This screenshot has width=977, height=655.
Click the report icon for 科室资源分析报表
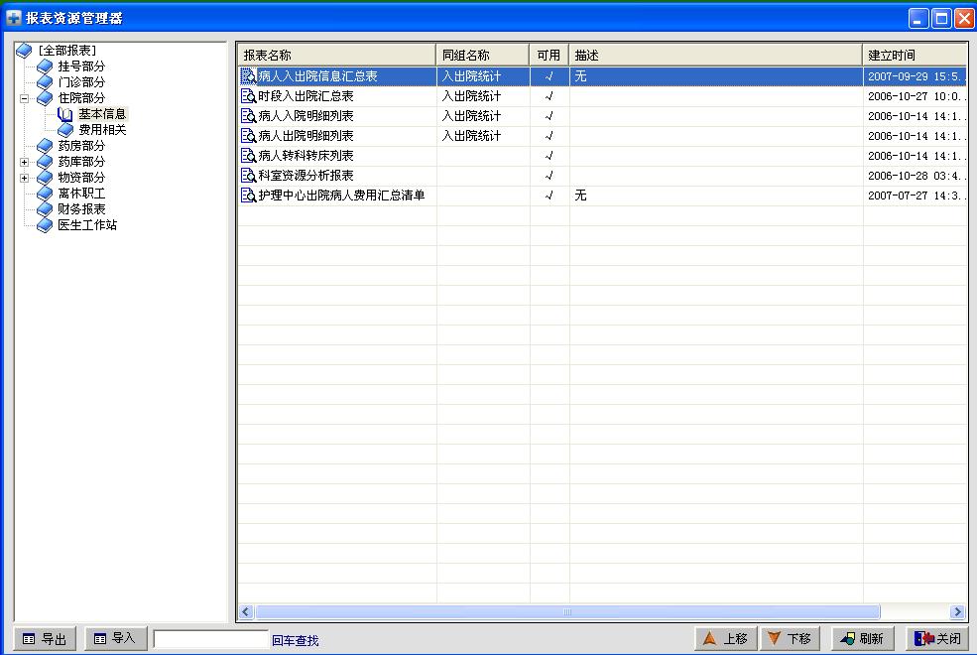click(x=249, y=176)
